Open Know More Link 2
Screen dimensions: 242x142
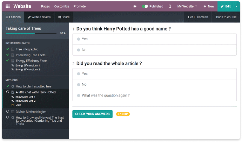(26, 101)
